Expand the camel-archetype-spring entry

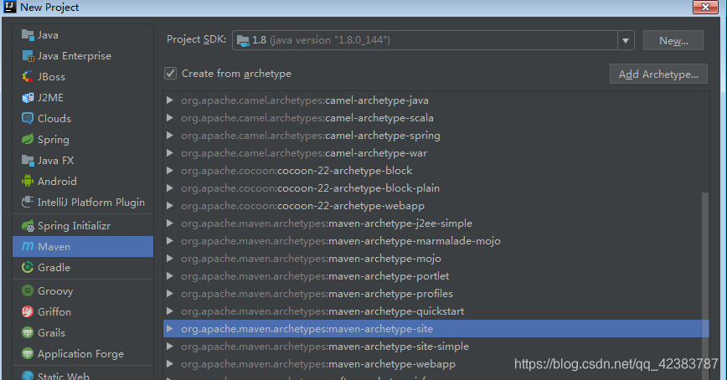tap(170, 136)
